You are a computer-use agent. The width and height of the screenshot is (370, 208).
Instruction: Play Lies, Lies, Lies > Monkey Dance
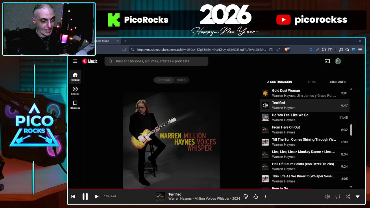coord(305,154)
